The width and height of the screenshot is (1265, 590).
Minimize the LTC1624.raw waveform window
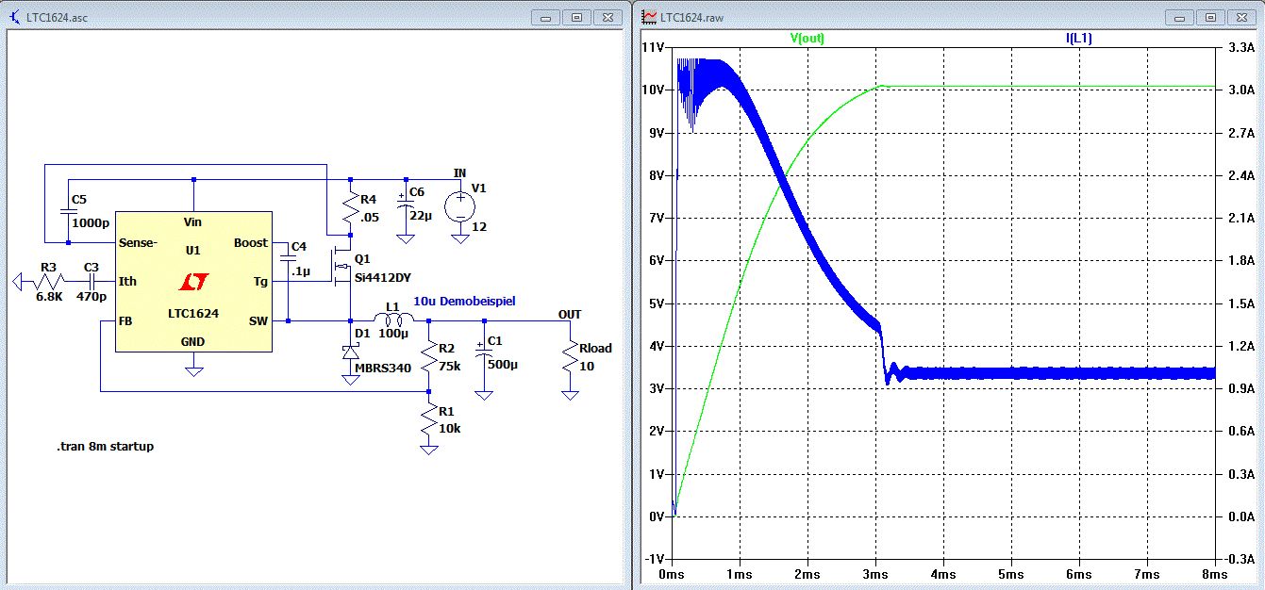tap(1179, 17)
